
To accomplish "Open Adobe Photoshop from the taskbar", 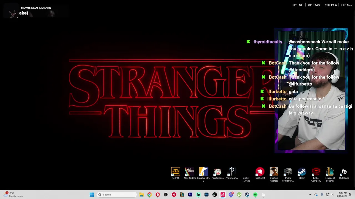I will [206, 195].
